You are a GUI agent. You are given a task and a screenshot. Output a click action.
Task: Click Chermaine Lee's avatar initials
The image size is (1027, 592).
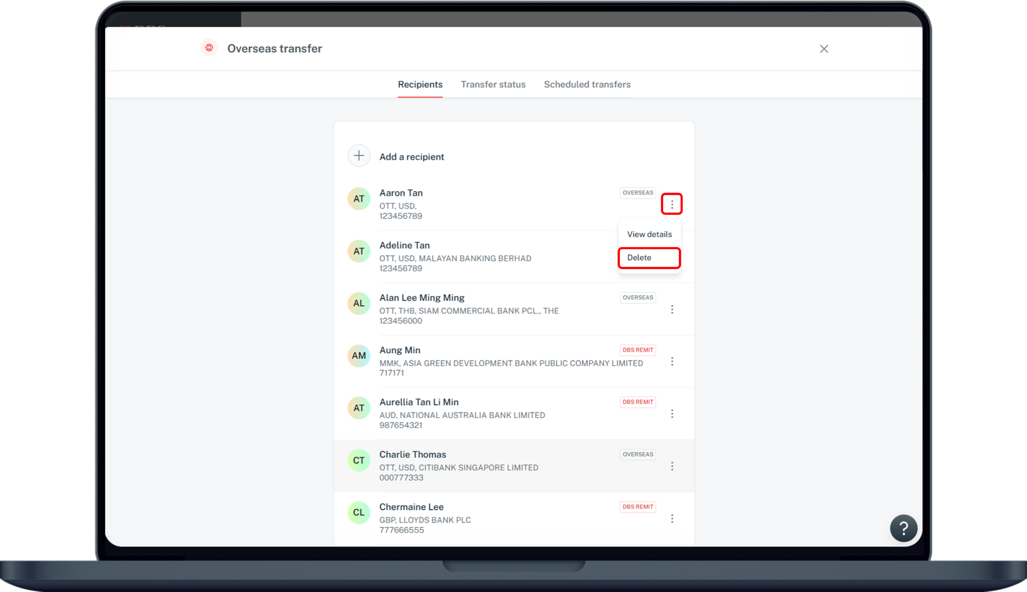tap(359, 512)
